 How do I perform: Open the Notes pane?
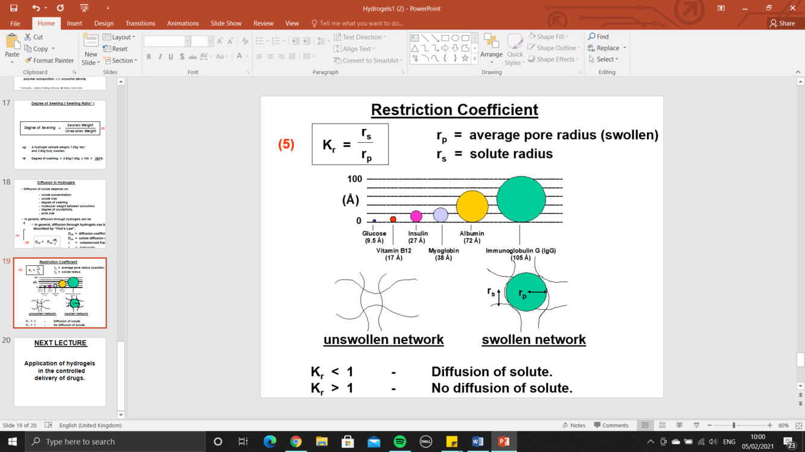point(573,425)
